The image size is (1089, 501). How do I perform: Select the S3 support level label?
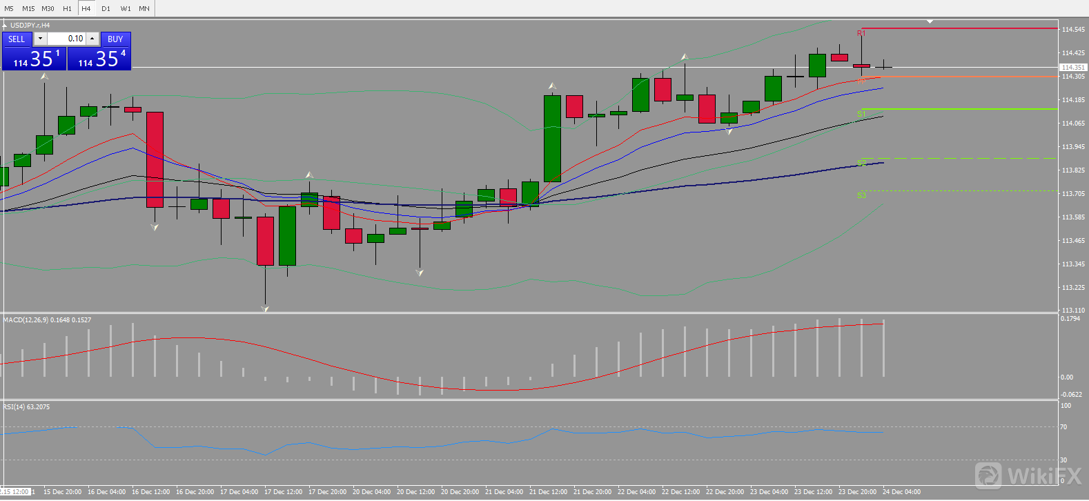(861, 195)
